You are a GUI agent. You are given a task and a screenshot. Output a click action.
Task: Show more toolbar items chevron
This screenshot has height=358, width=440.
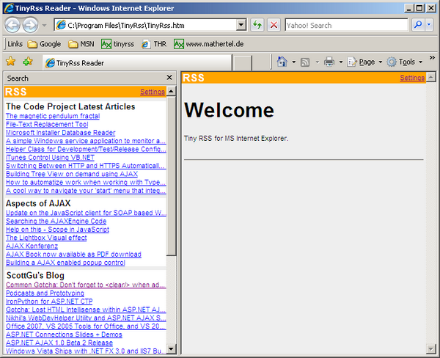click(x=432, y=57)
